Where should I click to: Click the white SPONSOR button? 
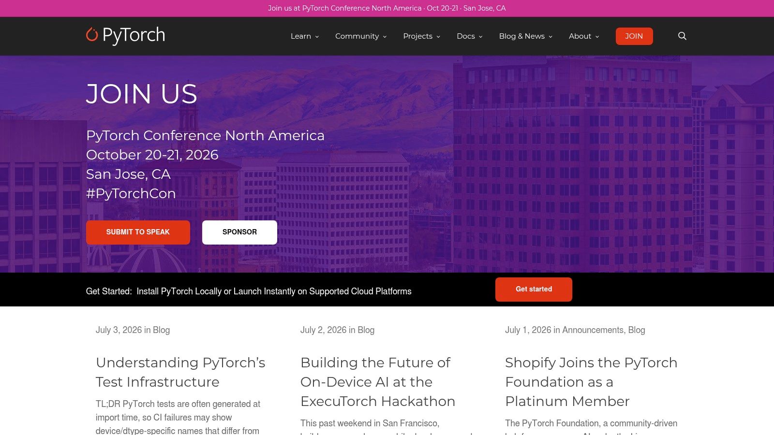click(239, 232)
